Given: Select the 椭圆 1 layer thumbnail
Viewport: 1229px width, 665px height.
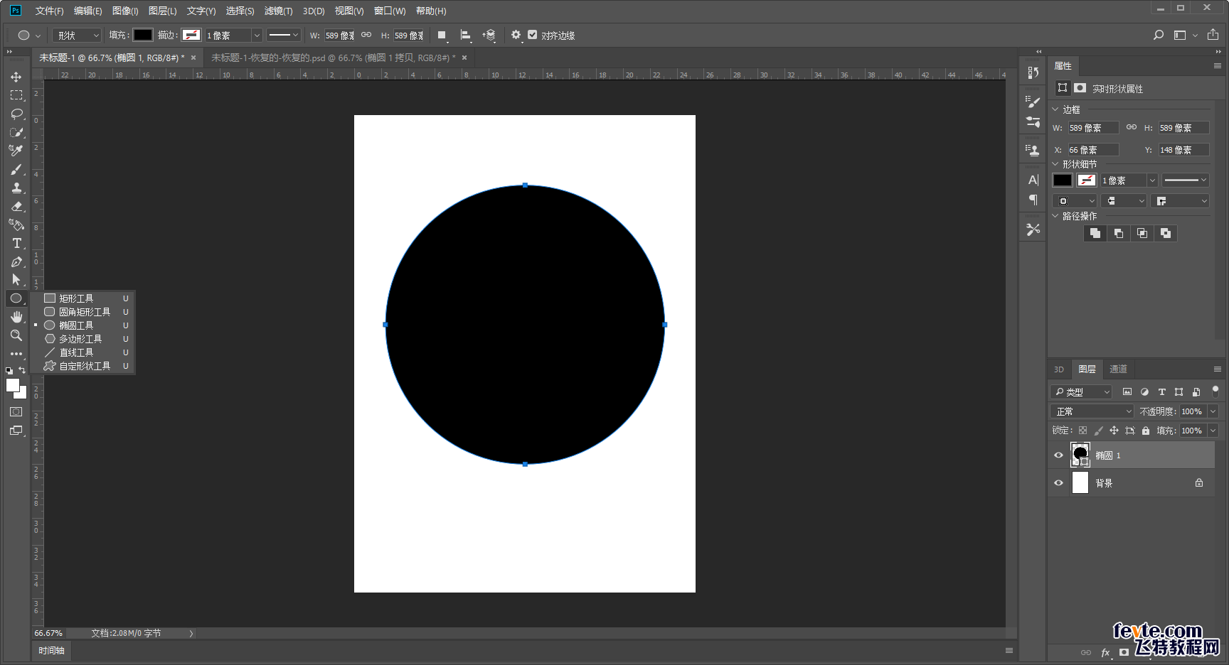Looking at the screenshot, I should [1080, 455].
